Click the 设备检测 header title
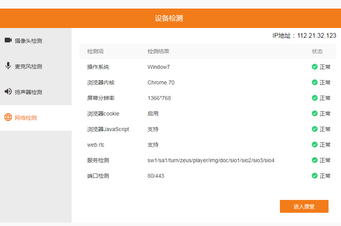341x226 pixels. pos(169,18)
